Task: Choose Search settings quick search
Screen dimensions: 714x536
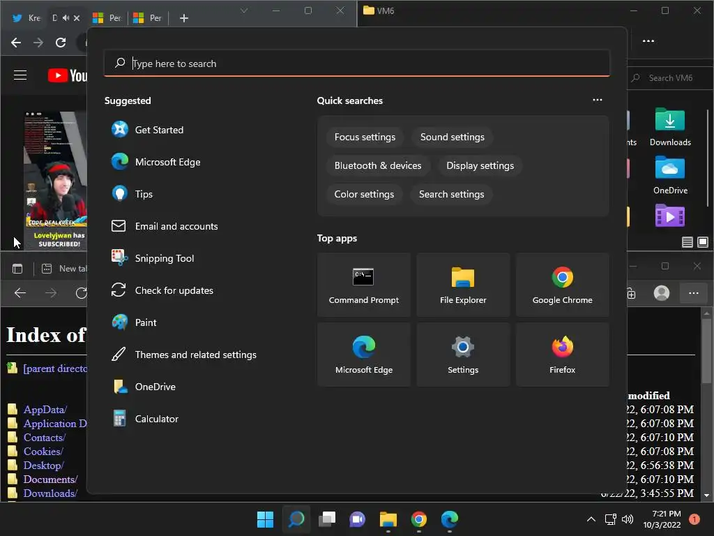Action: [x=451, y=194]
